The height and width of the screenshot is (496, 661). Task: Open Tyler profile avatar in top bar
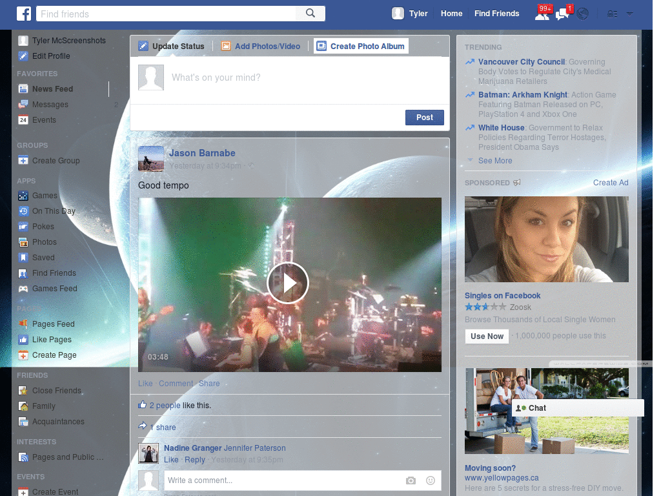398,14
